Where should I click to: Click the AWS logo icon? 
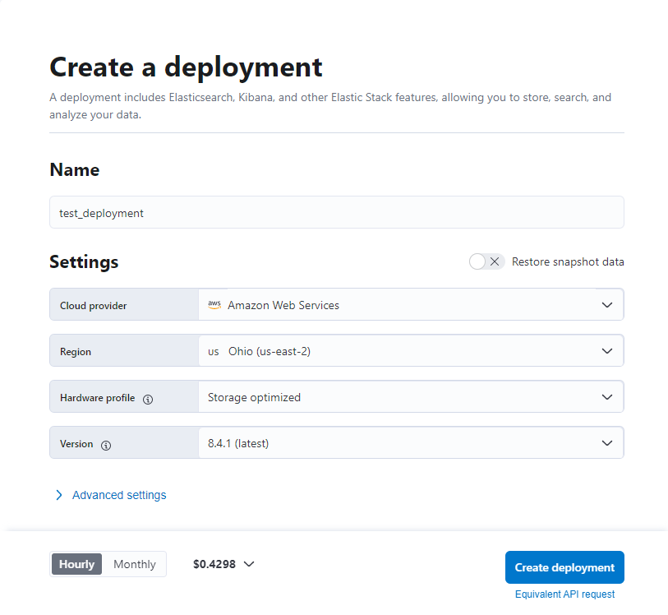coord(214,305)
